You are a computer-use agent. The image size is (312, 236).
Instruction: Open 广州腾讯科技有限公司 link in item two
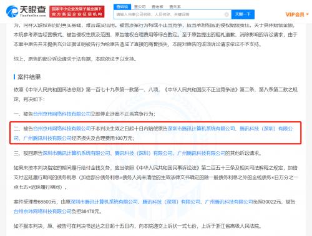[47, 138]
